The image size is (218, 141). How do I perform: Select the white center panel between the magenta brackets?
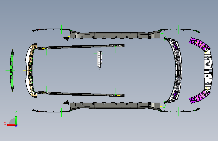coord(208,70)
